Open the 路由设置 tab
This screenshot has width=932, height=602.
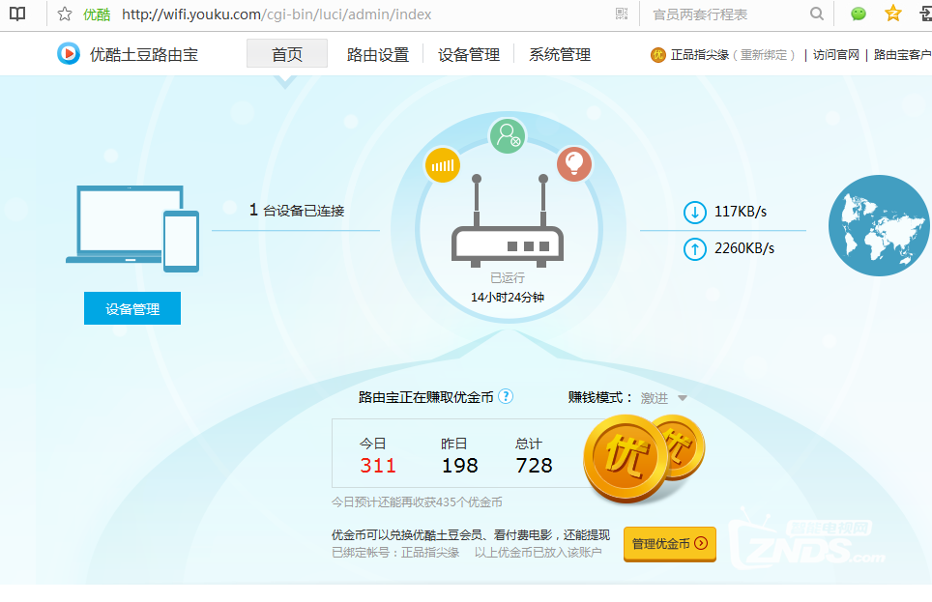(x=378, y=55)
